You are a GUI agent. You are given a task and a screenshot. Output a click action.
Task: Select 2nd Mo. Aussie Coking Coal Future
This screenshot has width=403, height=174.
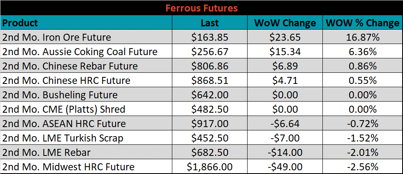86,51
